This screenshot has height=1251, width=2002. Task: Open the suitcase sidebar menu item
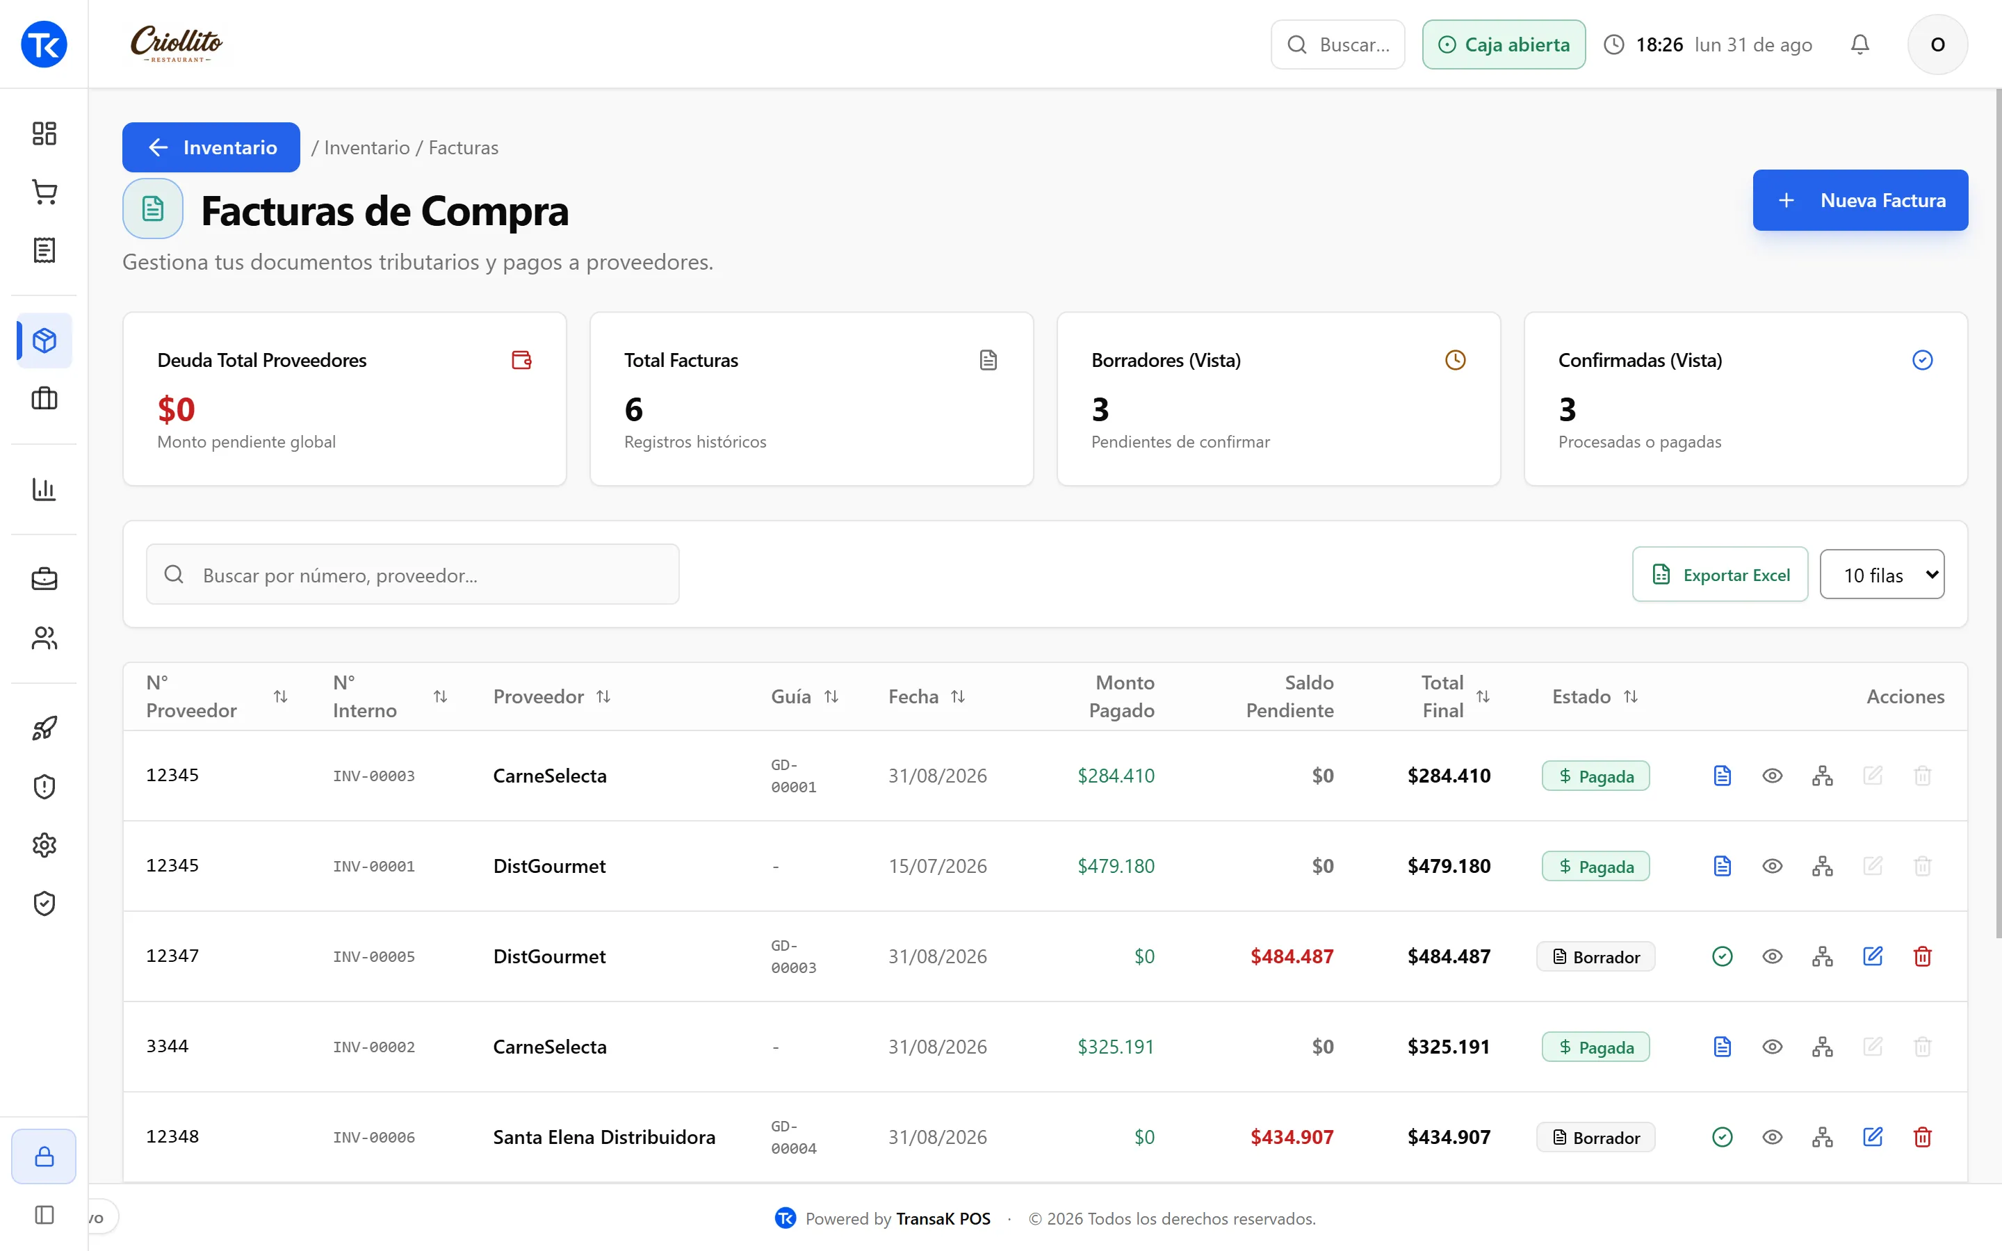(x=44, y=399)
